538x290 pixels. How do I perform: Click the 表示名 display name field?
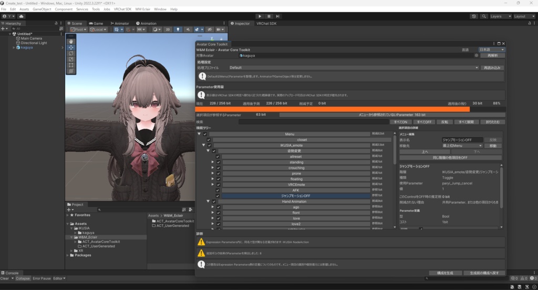(x=462, y=140)
